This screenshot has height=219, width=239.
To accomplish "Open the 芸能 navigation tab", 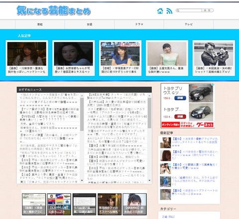I will tap(40, 24).
